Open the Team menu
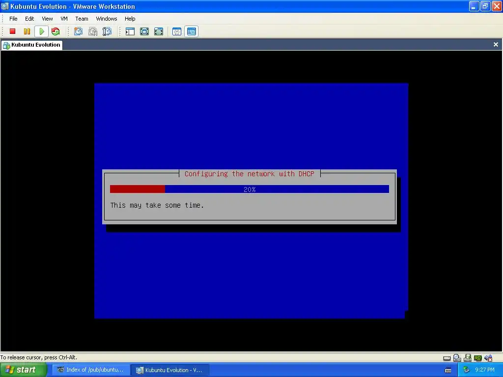Screen dimensions: 503x377 click(x=82, y=19)
